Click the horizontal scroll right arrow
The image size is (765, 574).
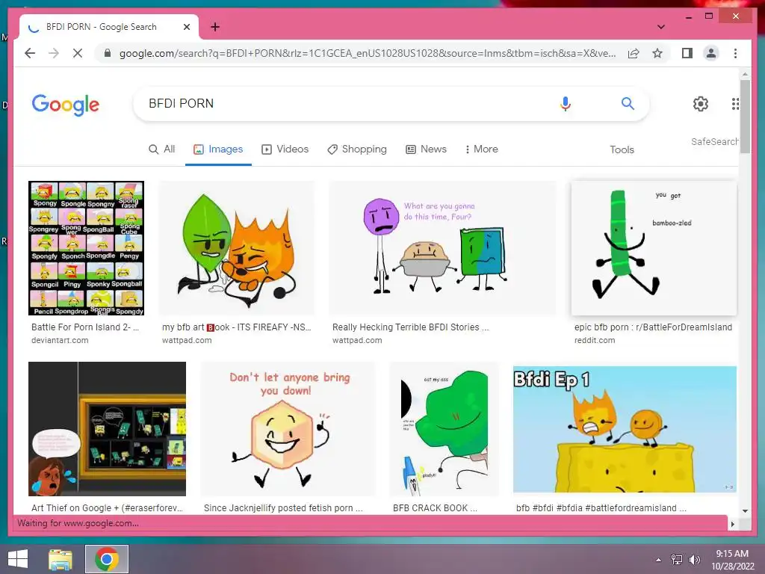732,524
